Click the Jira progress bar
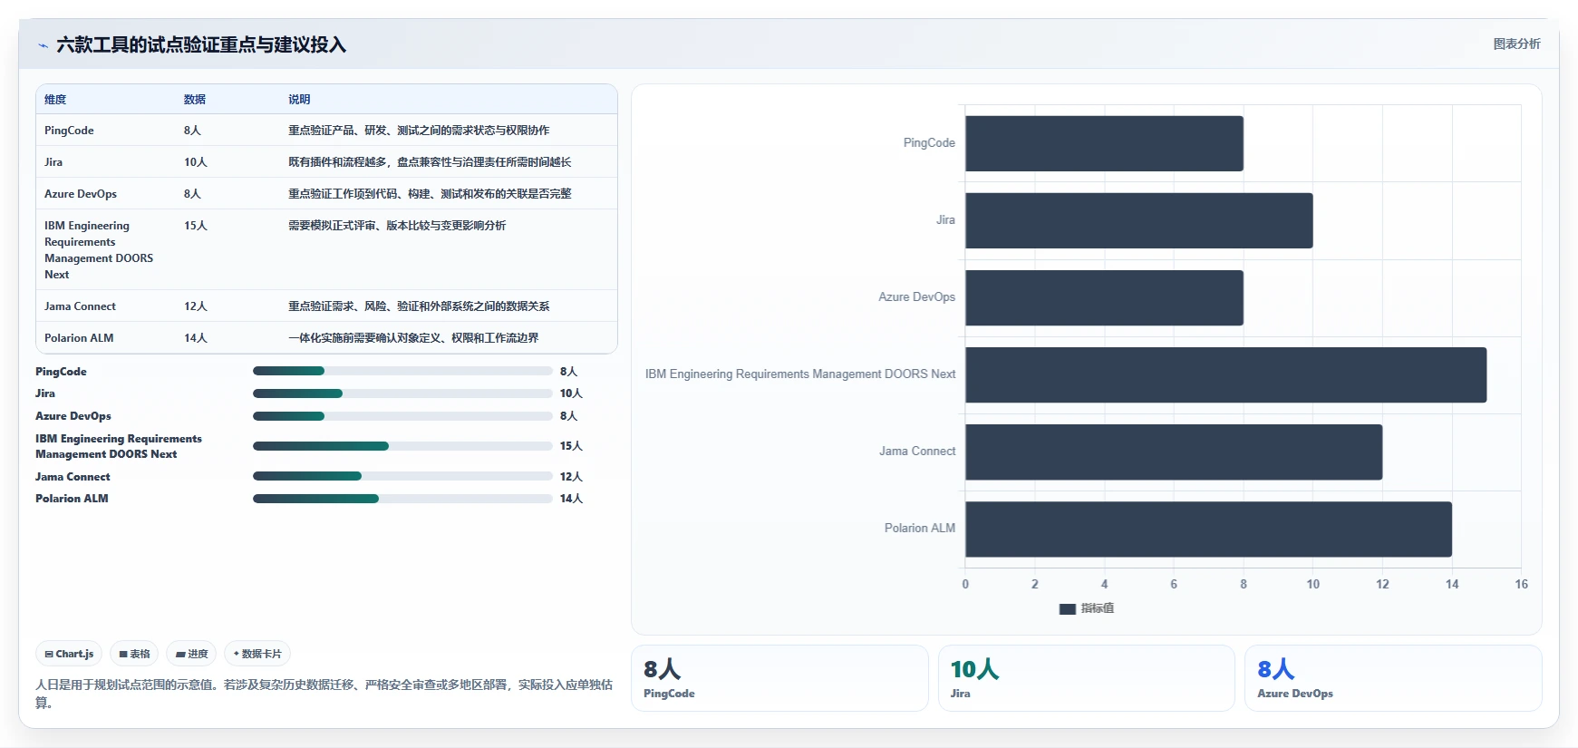Screen dimensions: 1578x748 tap(402, 393)
